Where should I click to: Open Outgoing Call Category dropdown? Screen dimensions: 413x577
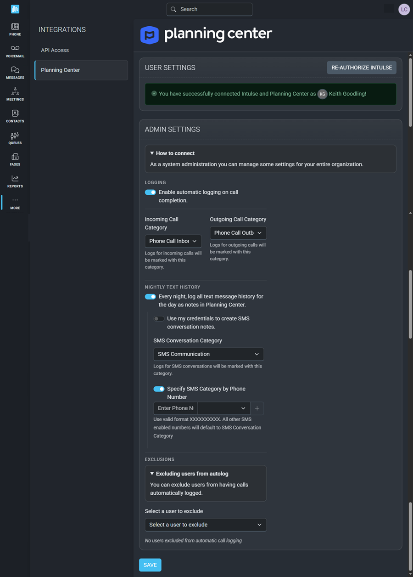[238, 233]
